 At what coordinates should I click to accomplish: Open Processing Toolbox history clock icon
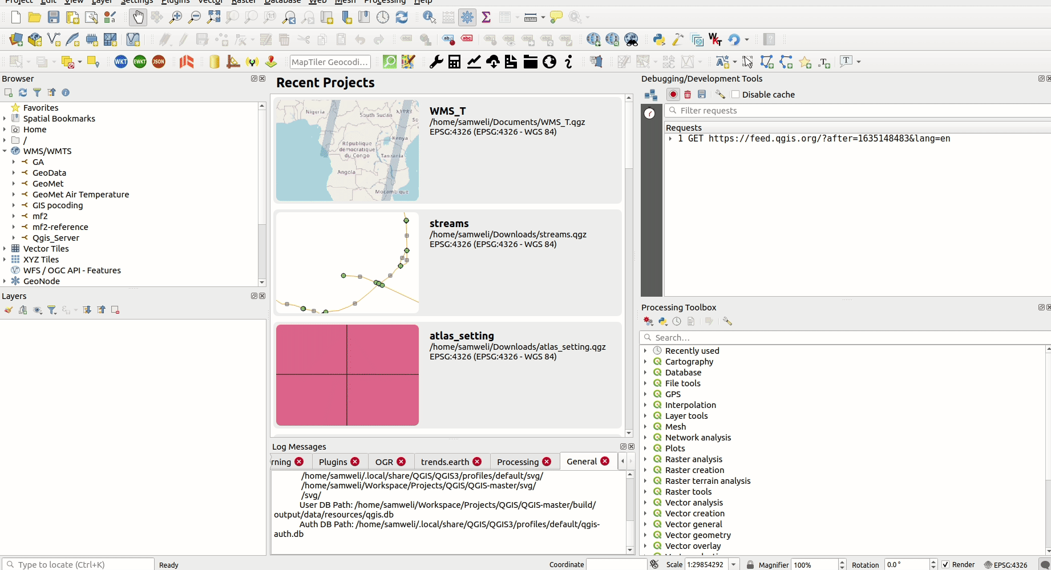coord(677,321)
